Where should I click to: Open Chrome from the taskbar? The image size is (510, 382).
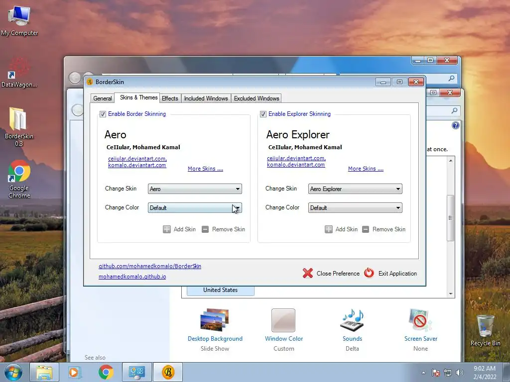[106, 372]
